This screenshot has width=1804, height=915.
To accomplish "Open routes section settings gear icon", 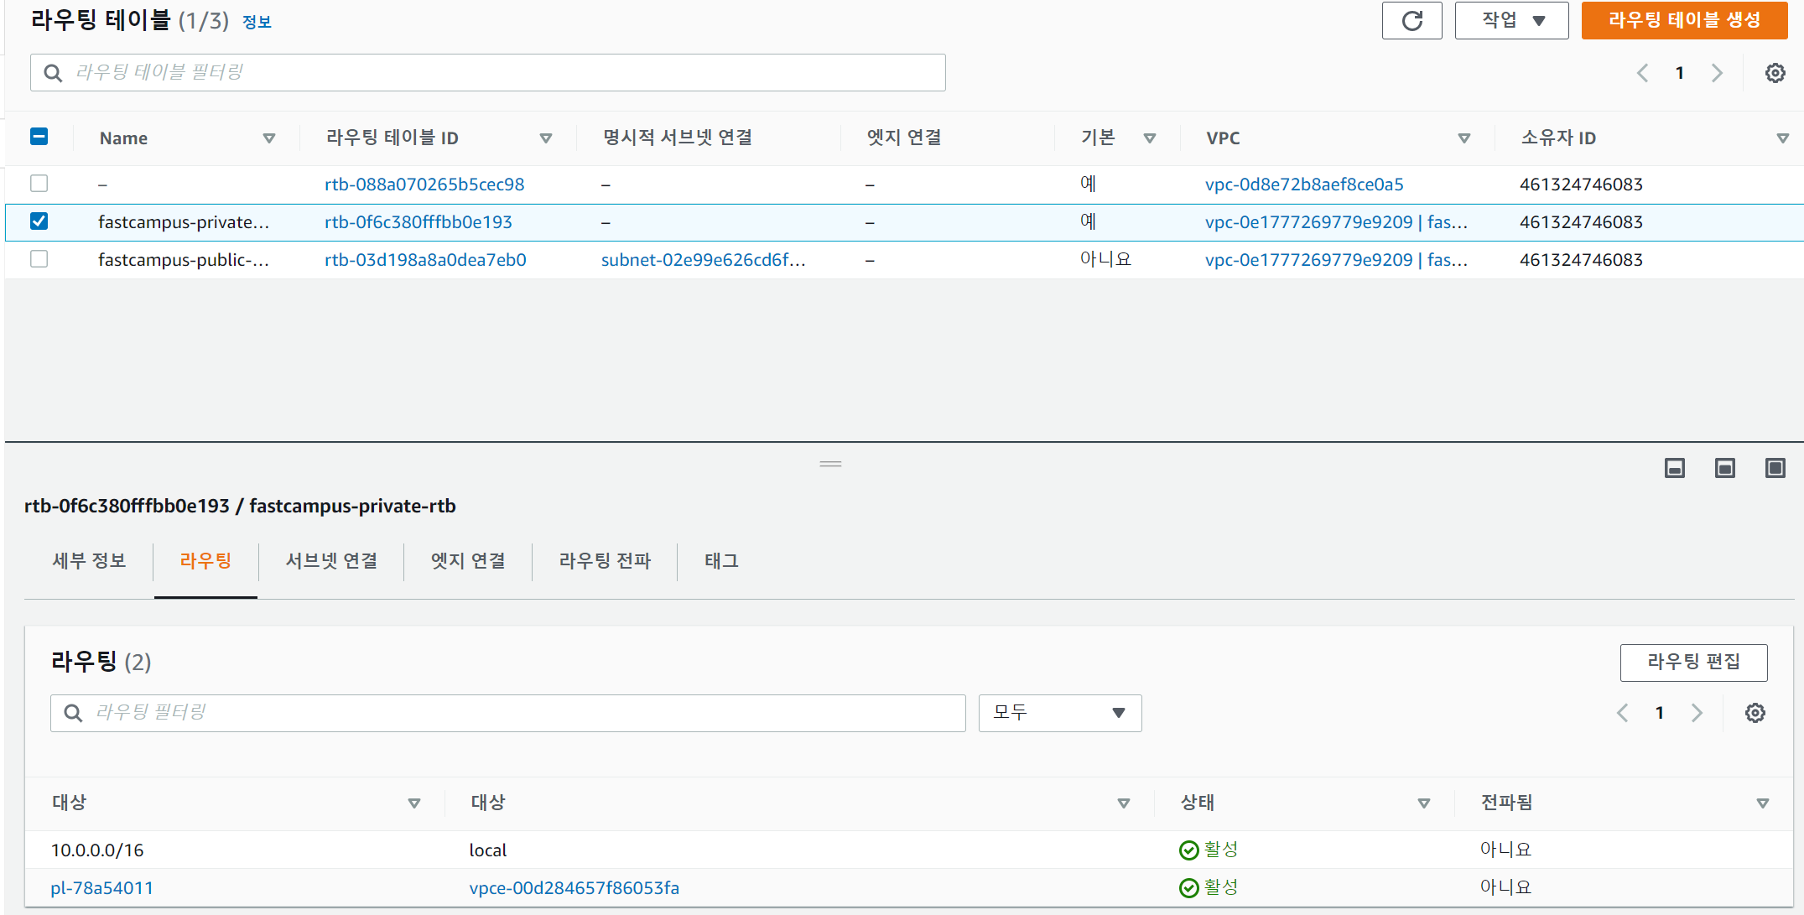I will pos(1755,713).
